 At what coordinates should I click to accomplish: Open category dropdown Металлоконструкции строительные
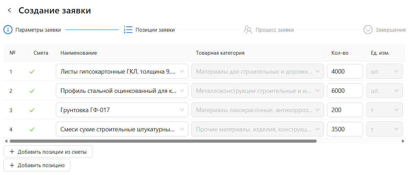pos(257,91)
